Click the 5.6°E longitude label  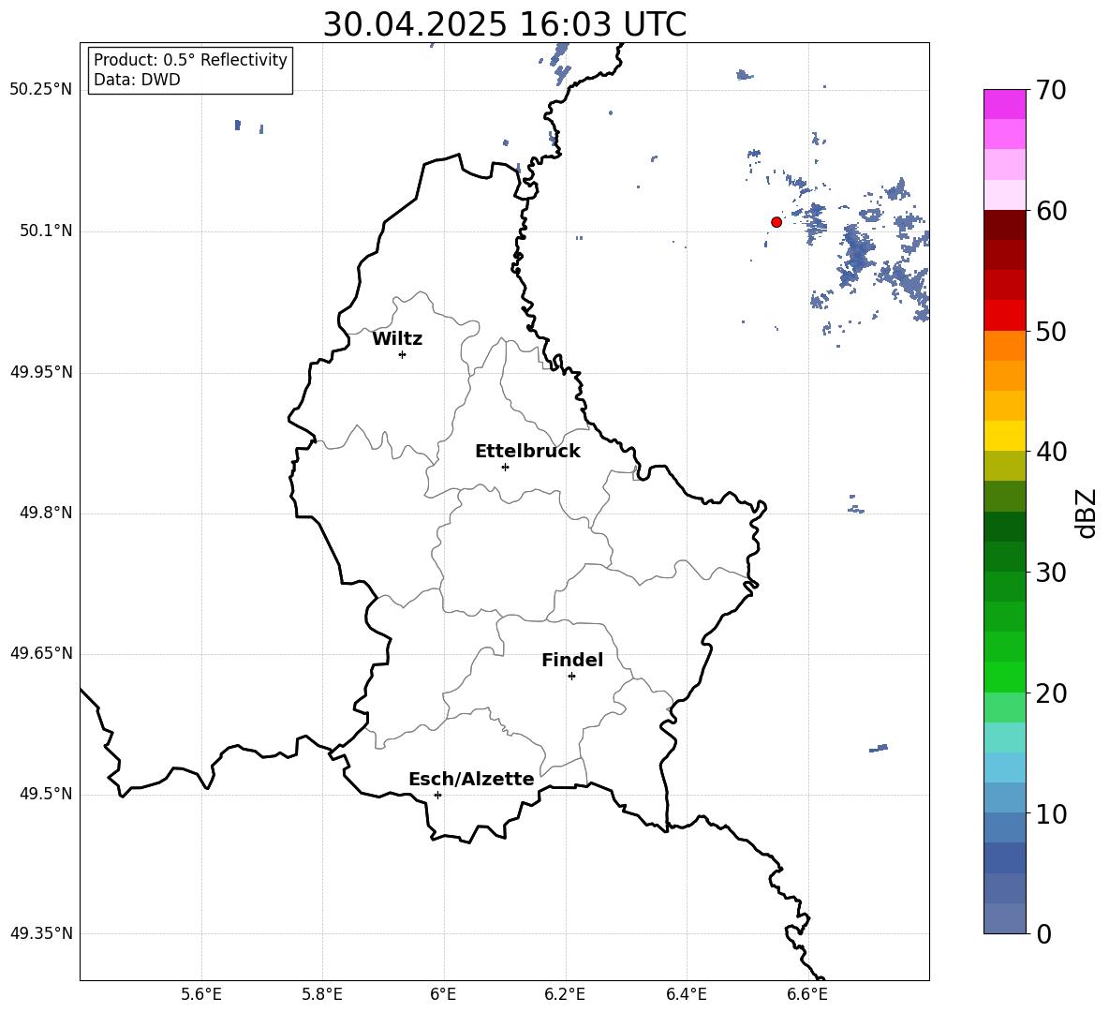coord(201,995)
